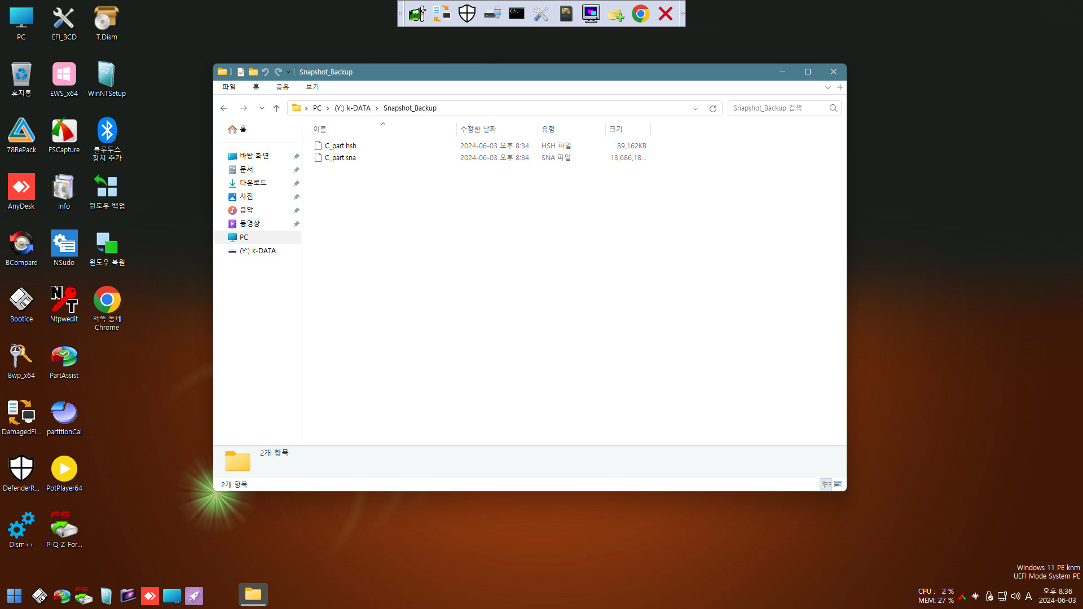Image resolution: width=1083 pixels, height=609 pixels.
Task: Open the 78RePack desktop icon
Action: (x=21, y=136)
